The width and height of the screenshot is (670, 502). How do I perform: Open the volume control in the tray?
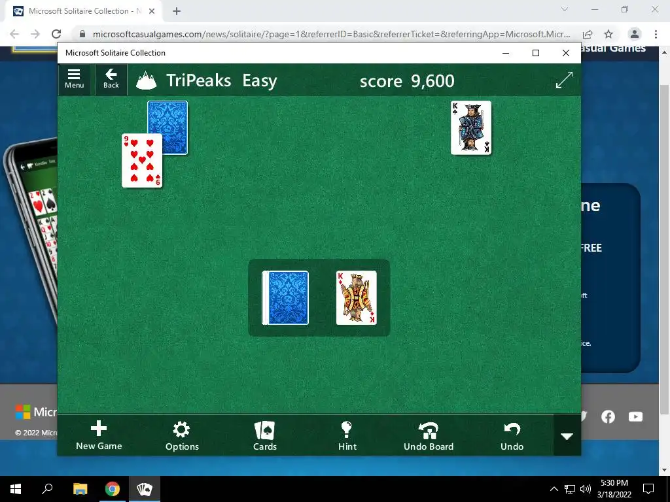pos(586,489)
